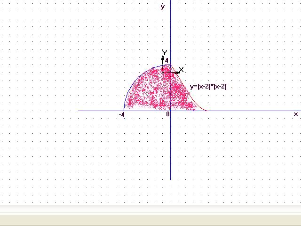Select the equation label y=(x-2)*(x-2)
Image resolution: width=301 pixels, height=226 pixels.
click(x=208, y=87)
